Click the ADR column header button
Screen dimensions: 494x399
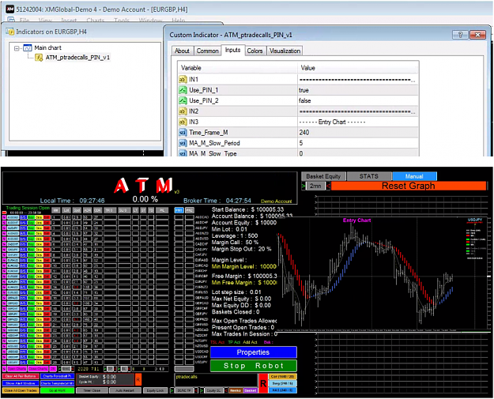point(87,210)
